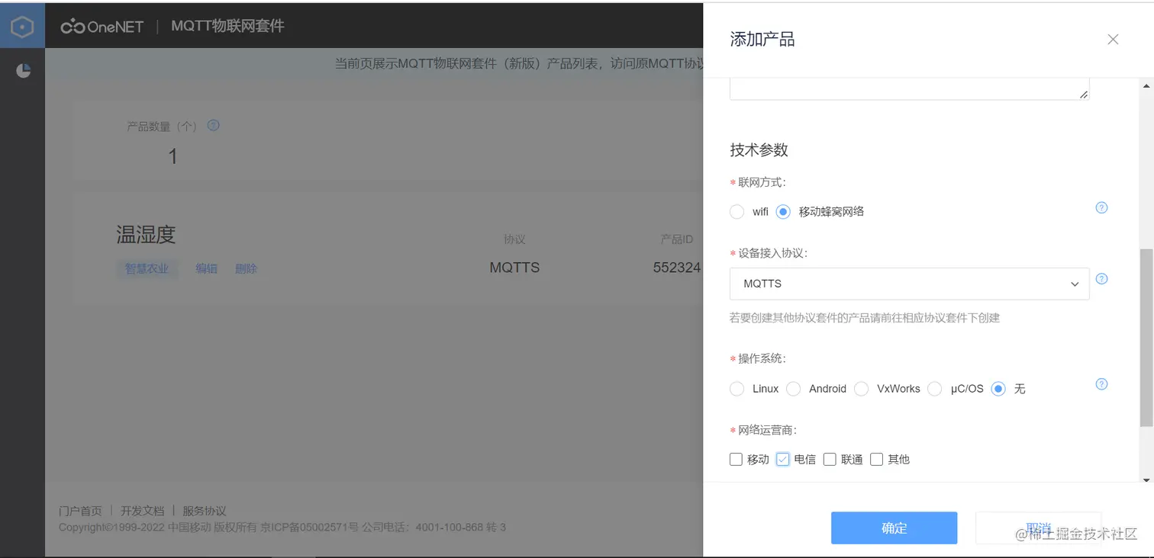Screen dimensions: 1154x558
Task: Click the scrollbar down arrow in panel
Action: [x=1146, y=479]
